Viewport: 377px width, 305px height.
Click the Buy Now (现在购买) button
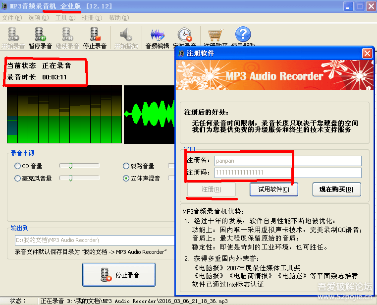(x=336, y=189)
